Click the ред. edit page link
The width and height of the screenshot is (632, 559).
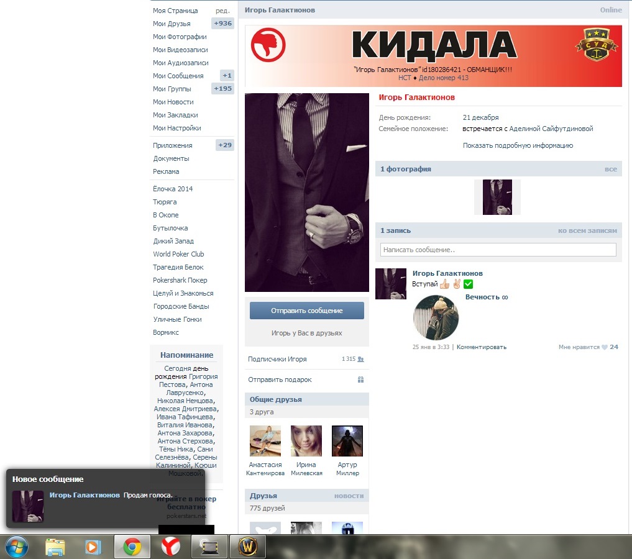tap(223, 11)
